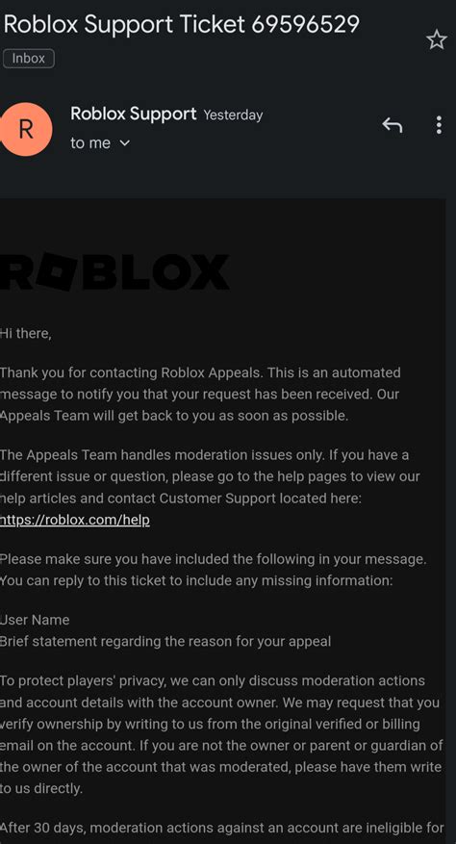Click the 'The Appeals Team handles moderation' paragraph
This screenshot has width=456, height=844.
pos(210,477)
